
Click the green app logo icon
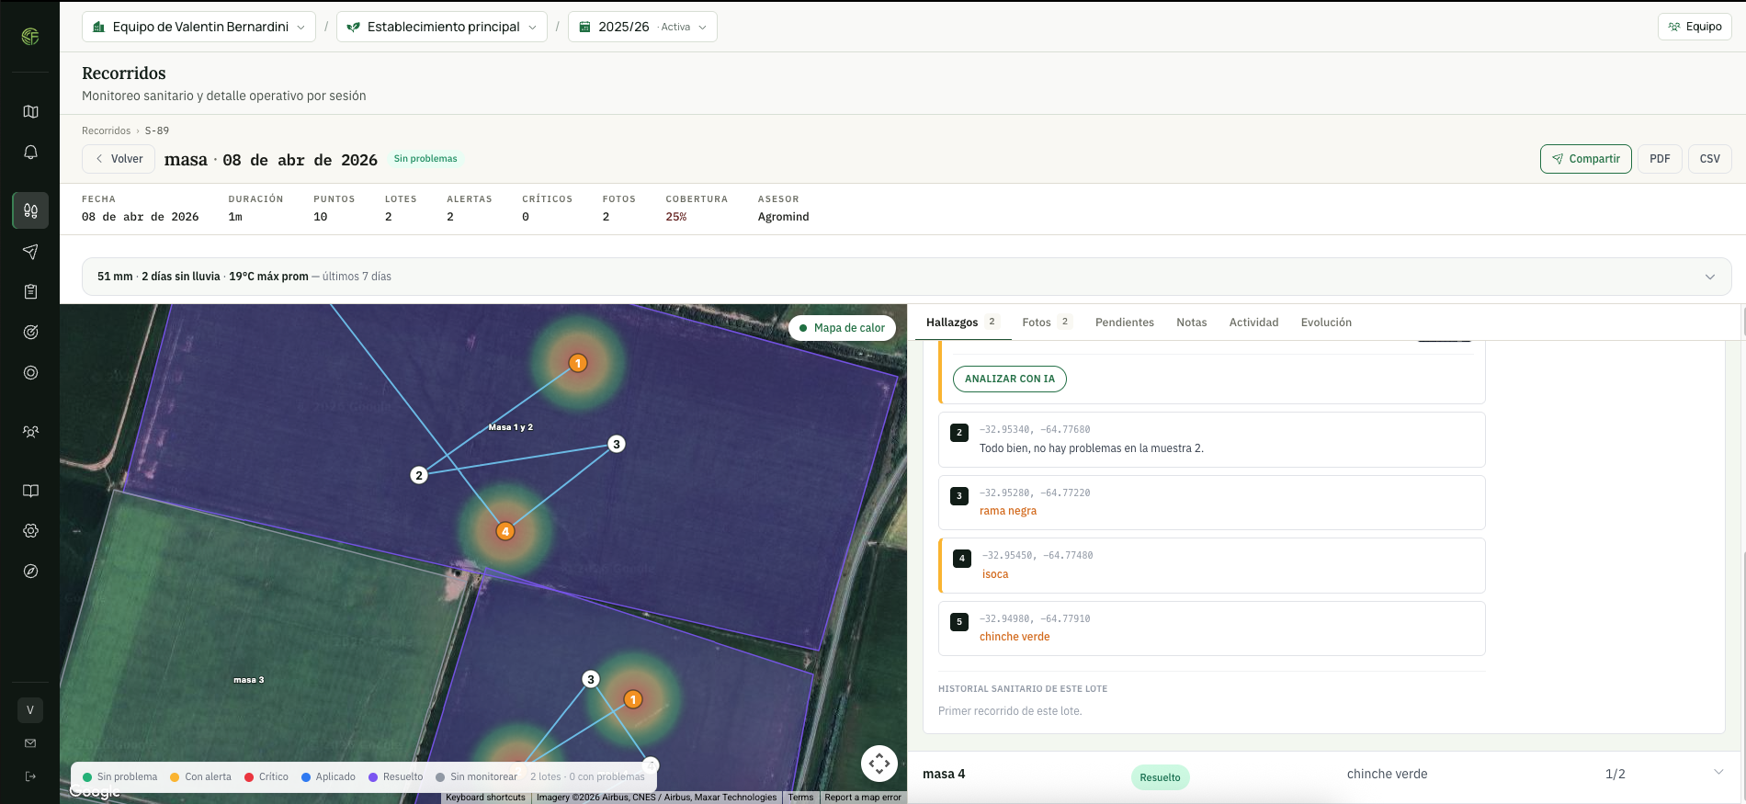click(x=30, y=37)
